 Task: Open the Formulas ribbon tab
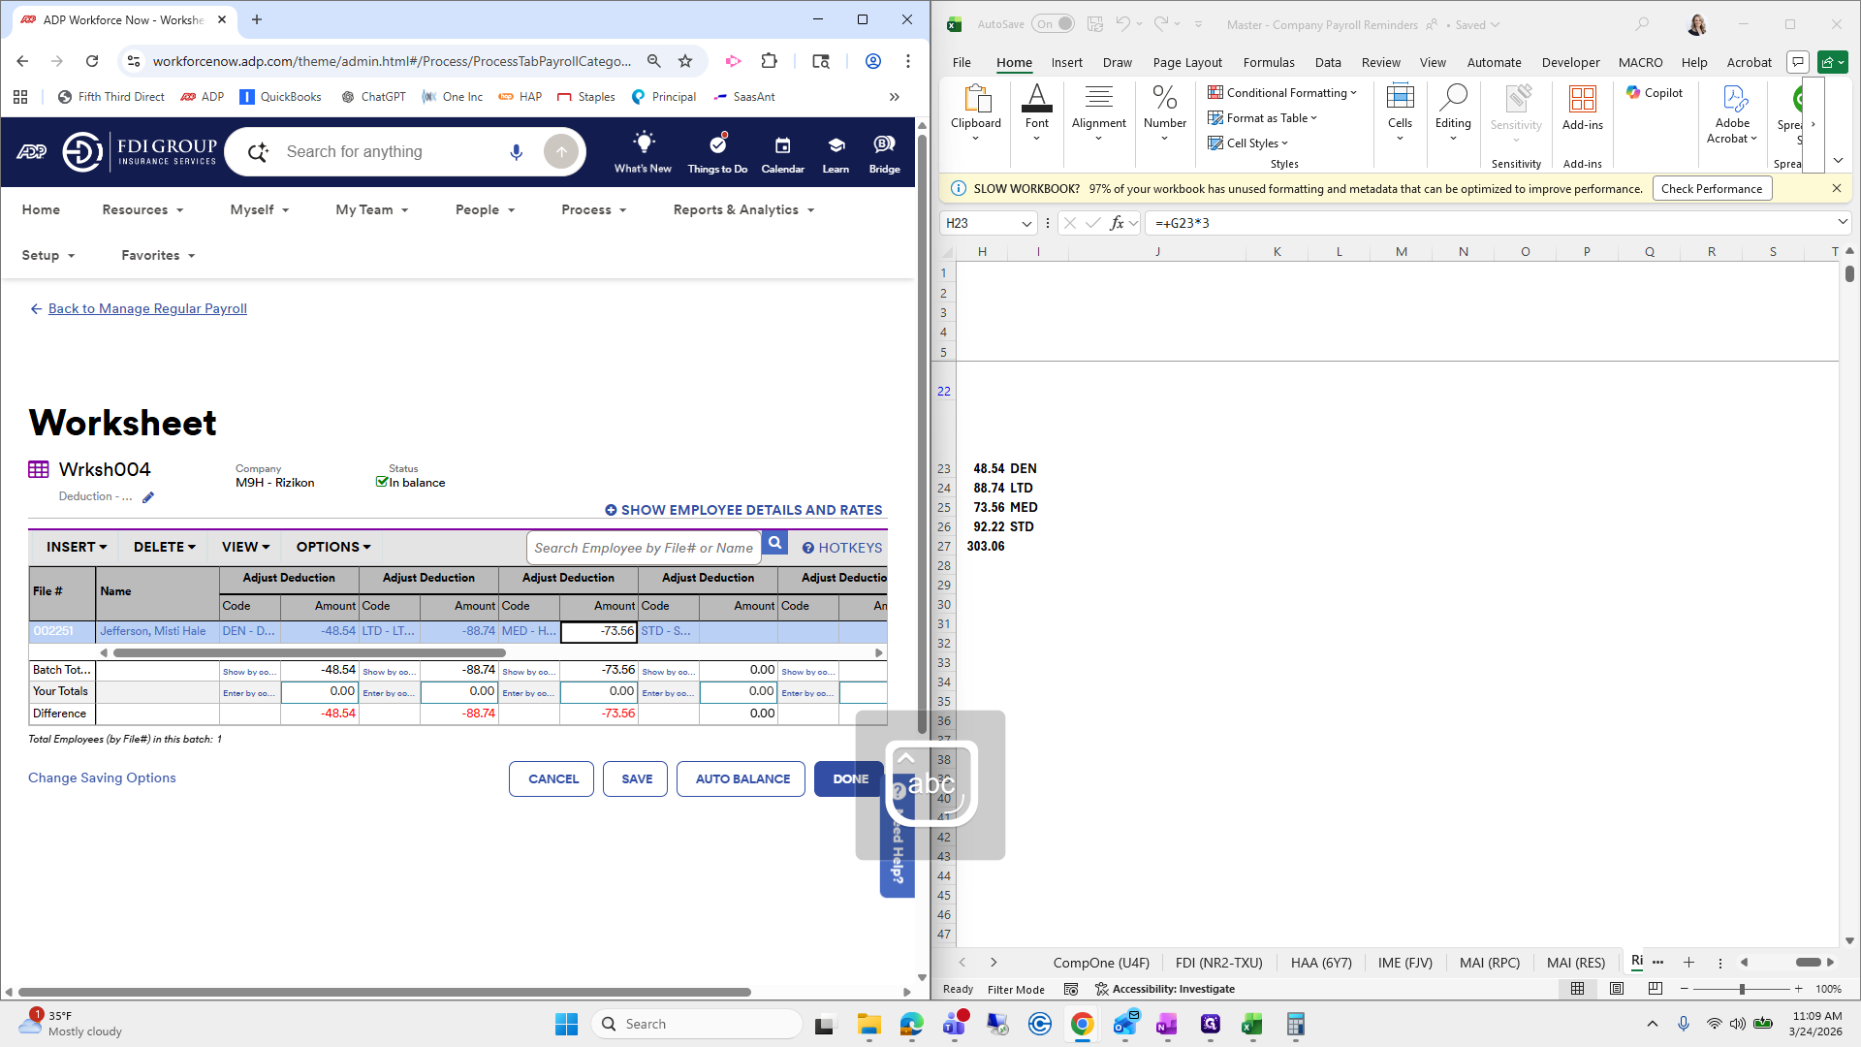click(1268, 62)
